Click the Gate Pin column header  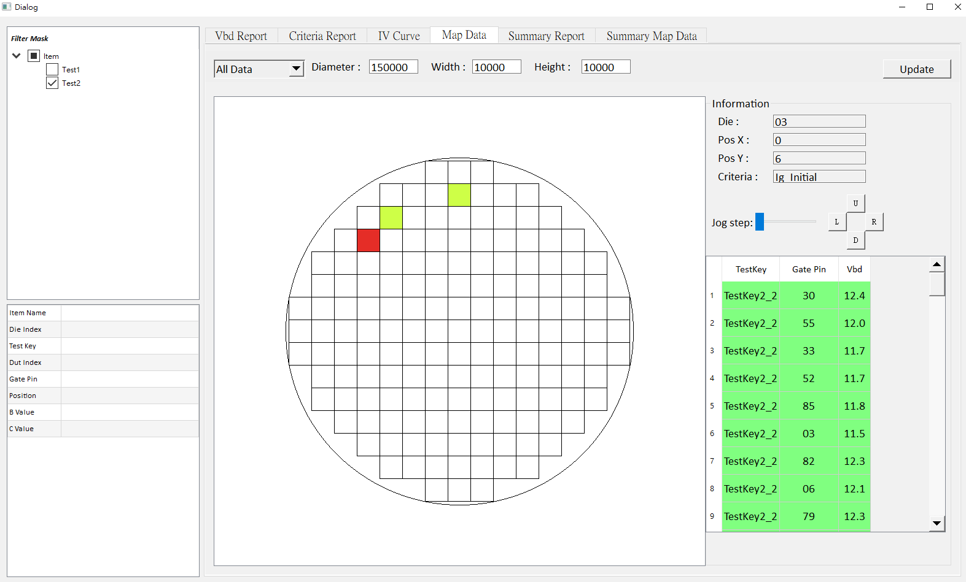click(809, 269)
